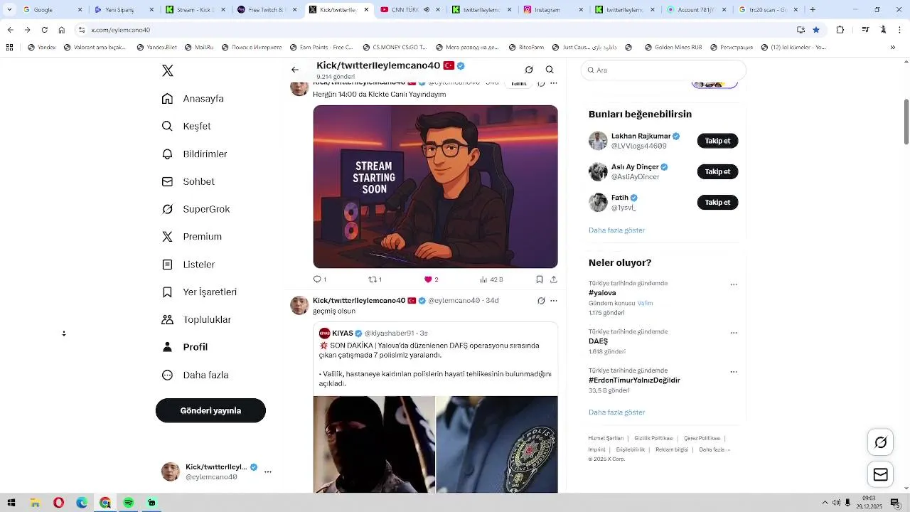Open Listeler from the sidebar
The height and width of the screenshot is (512, 910).
188,265
